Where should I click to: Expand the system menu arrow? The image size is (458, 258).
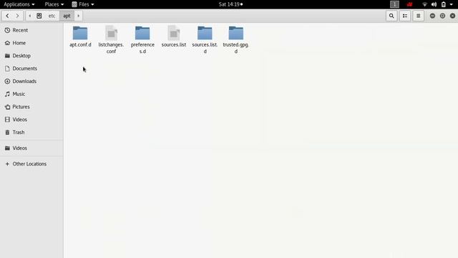pos(452,4)
